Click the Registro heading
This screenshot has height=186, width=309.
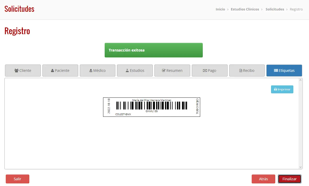pyautogui.click(x=17, y=31)
